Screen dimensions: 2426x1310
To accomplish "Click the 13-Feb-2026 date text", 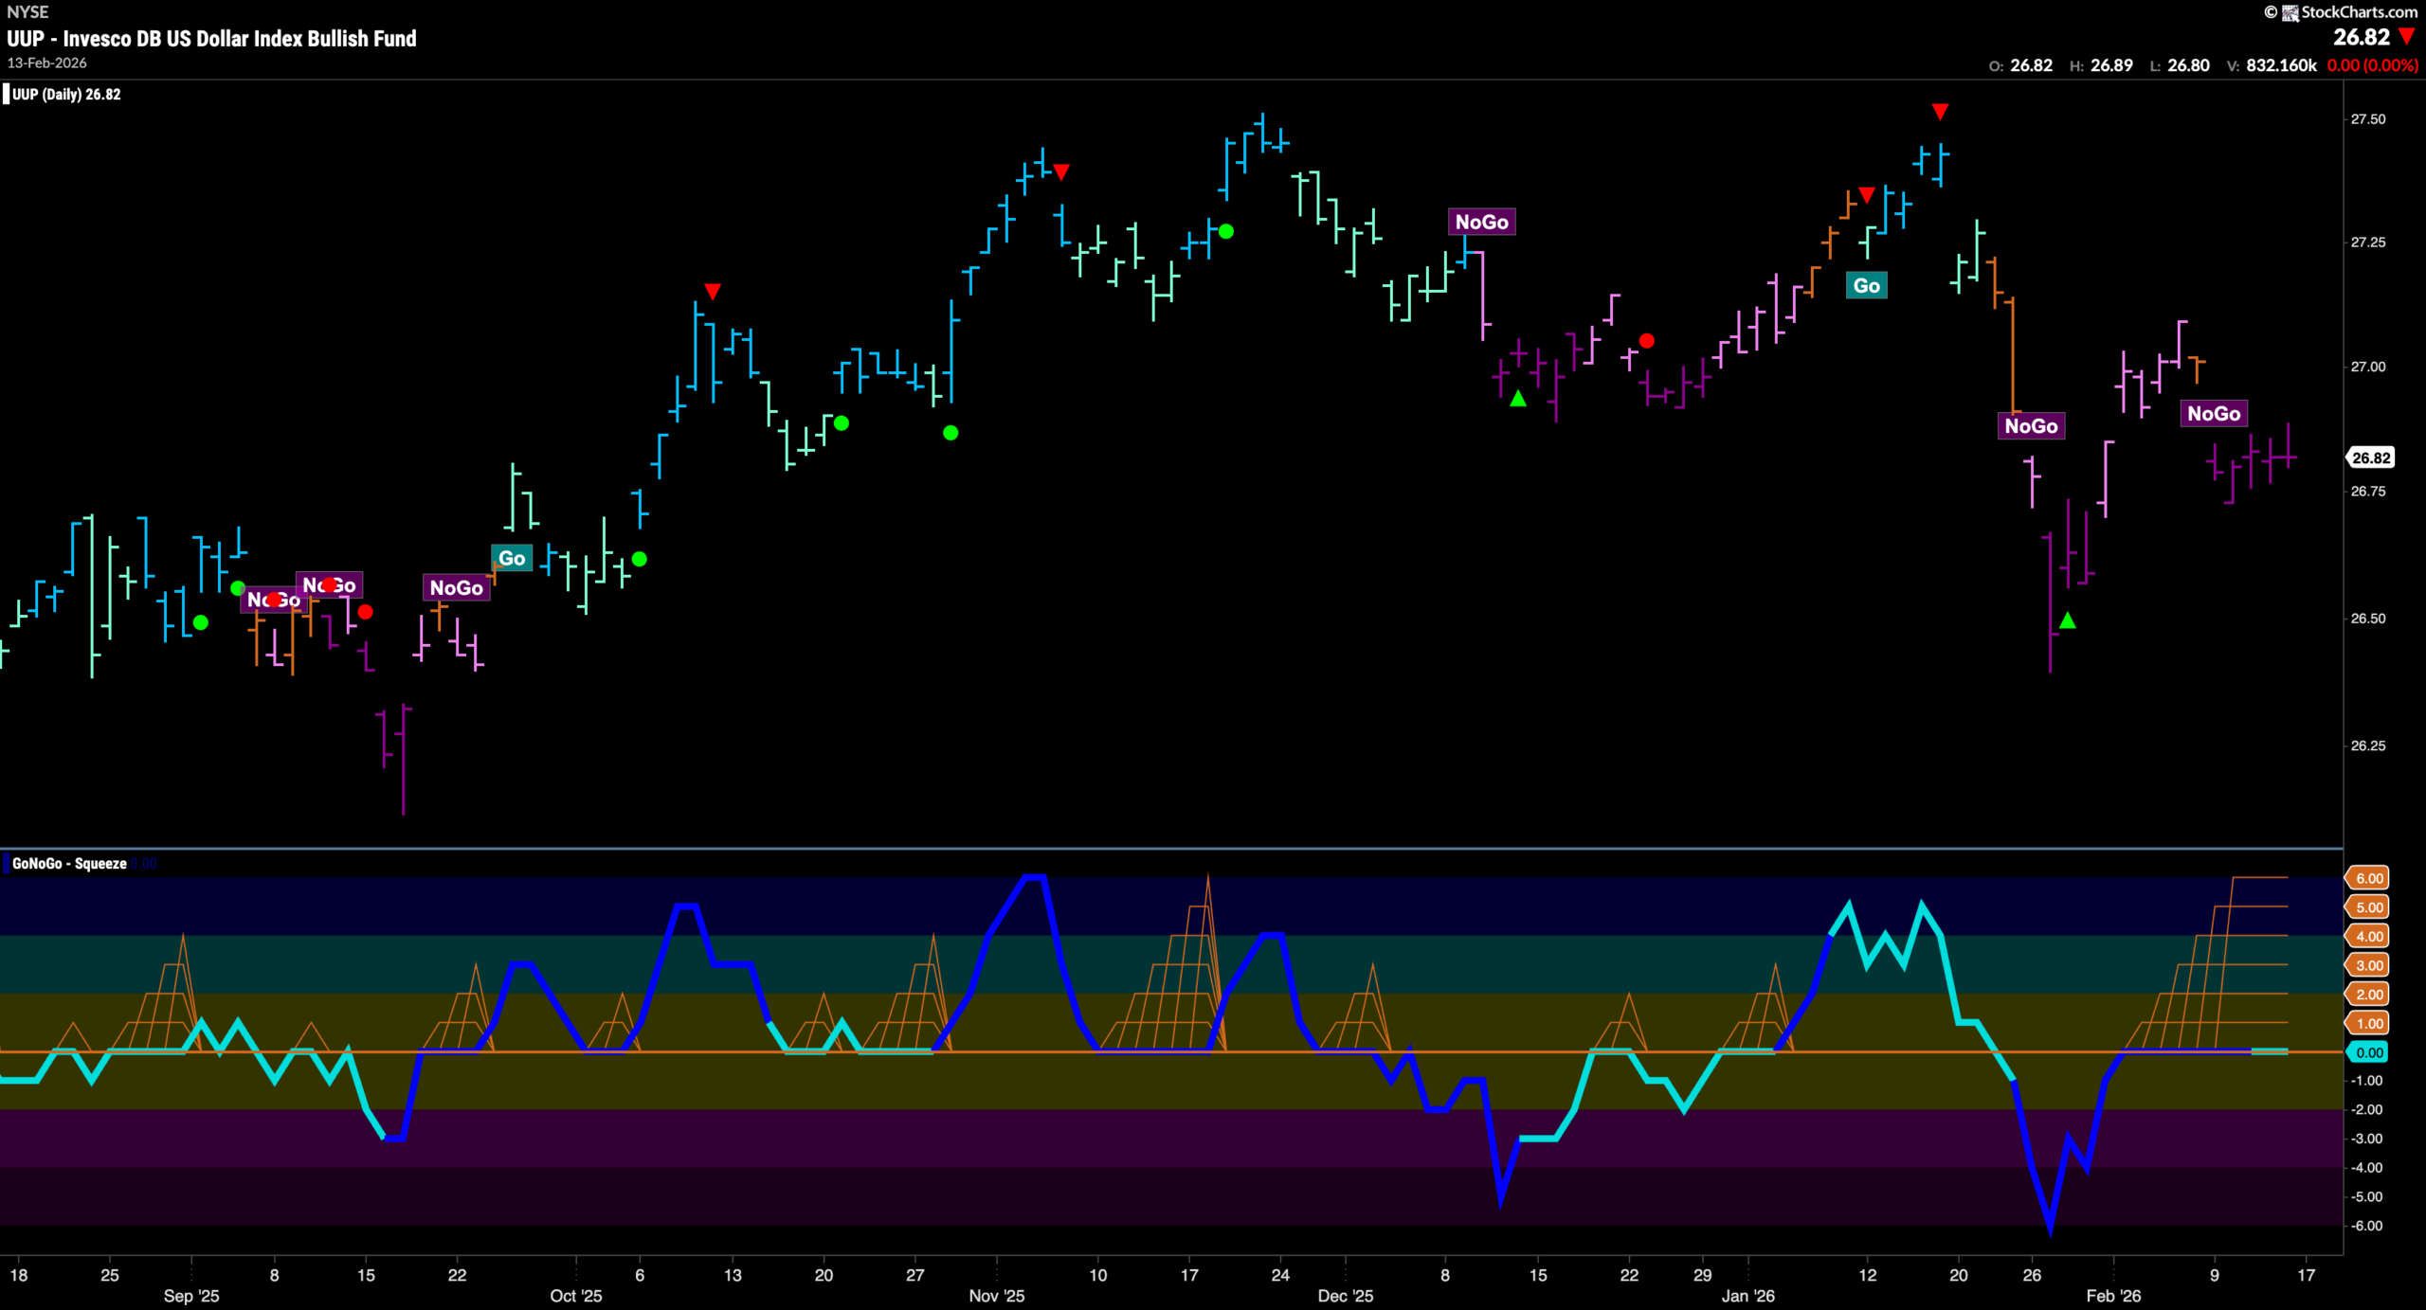I will click(x=47, y=63).
